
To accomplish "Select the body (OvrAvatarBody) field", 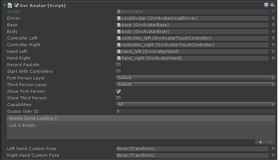I will click(x=192, y=31).
